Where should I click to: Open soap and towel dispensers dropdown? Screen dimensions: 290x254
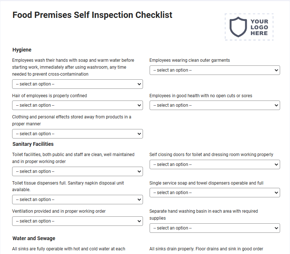[x=215, y=193]
